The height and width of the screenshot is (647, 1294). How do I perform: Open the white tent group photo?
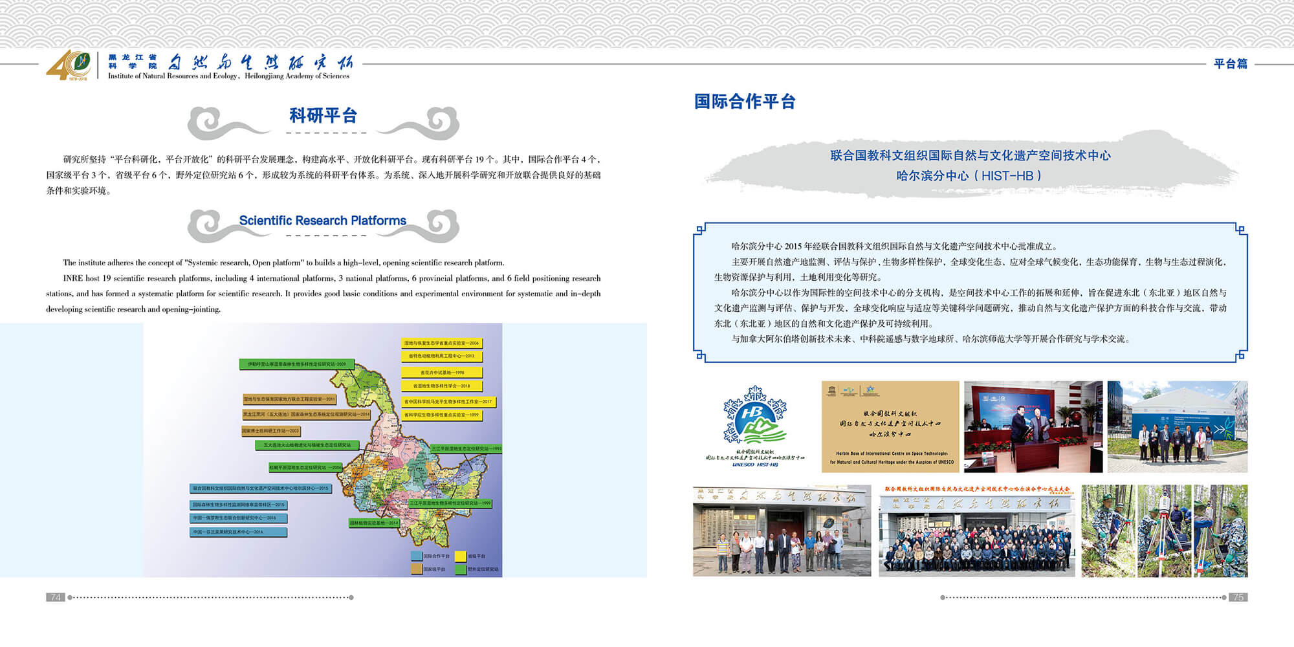point(1178,426)
